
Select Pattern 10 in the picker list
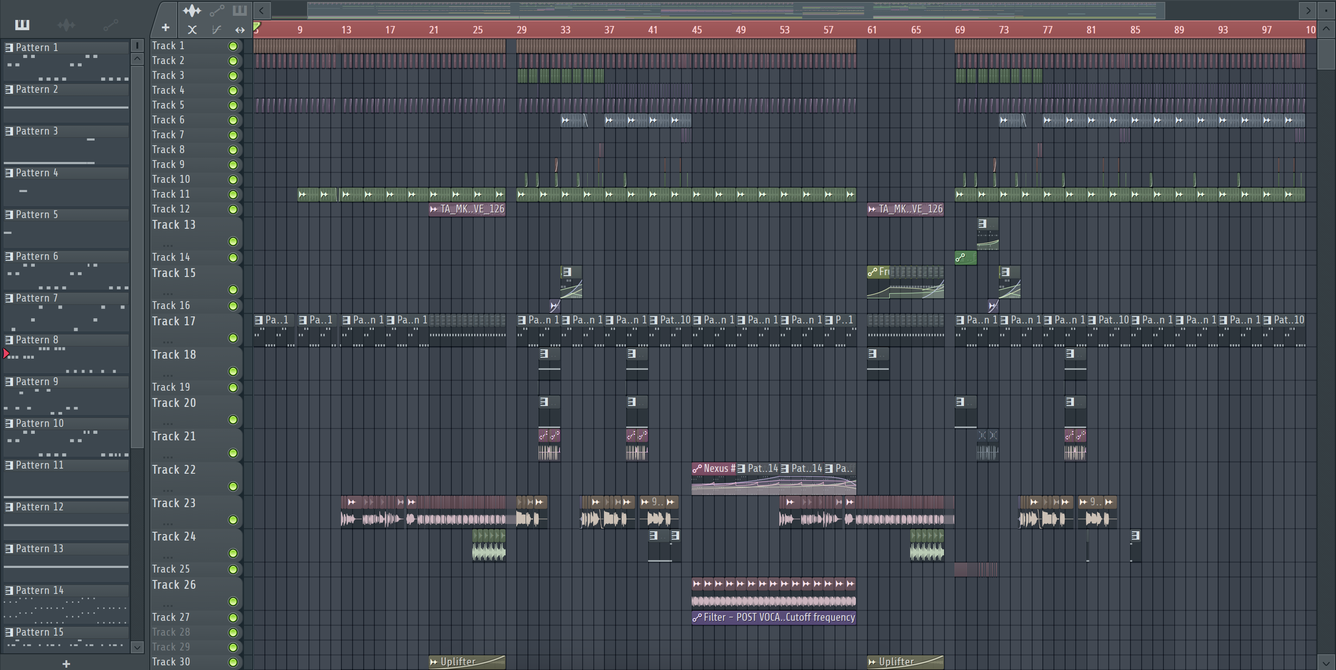tap(66, 423)
